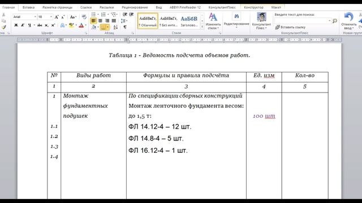Expand the borders dropdown arrow
This screenshot has width=362, height=203.
coord(107,27)
